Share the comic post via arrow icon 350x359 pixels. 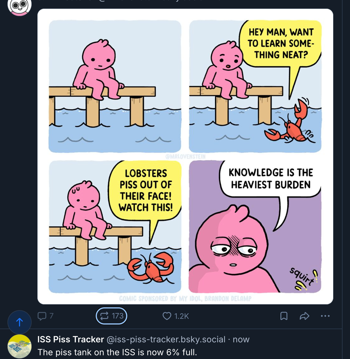point(304,316)
